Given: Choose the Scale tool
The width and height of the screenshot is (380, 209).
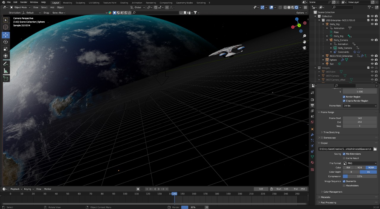Looking at the screenshot, I should (6, 49).
